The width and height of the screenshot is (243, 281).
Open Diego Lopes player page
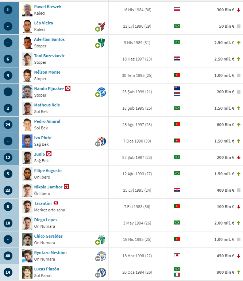[46, 220]
